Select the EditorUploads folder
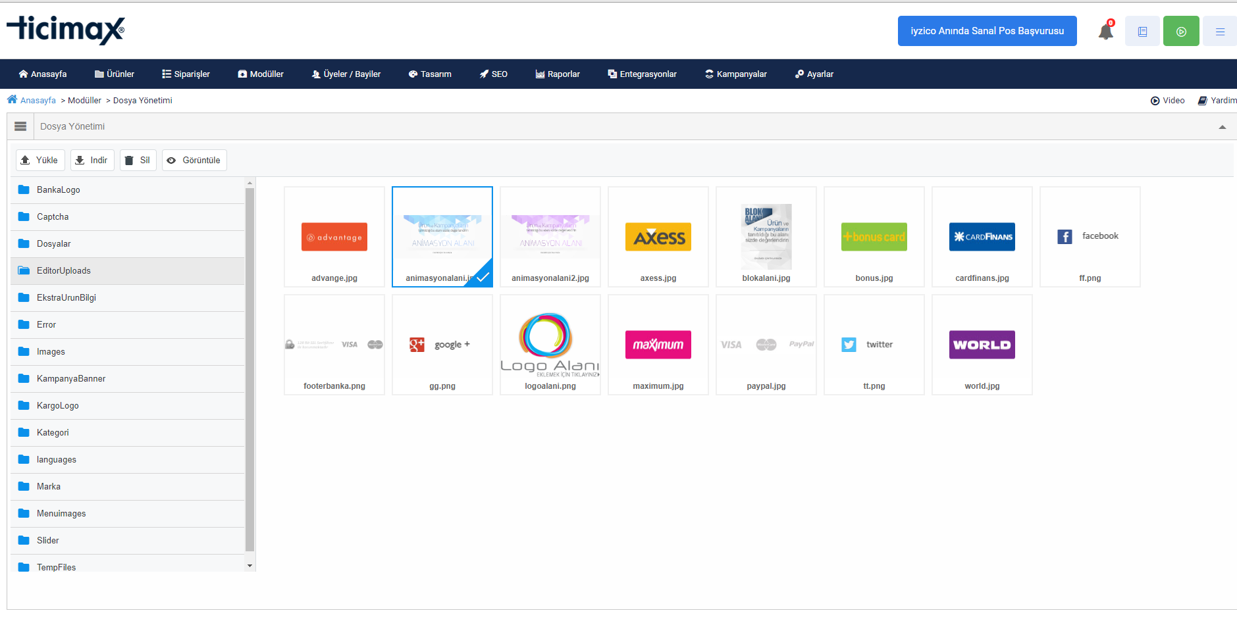Screen dimensions: 1237x623 click(128, 270)
